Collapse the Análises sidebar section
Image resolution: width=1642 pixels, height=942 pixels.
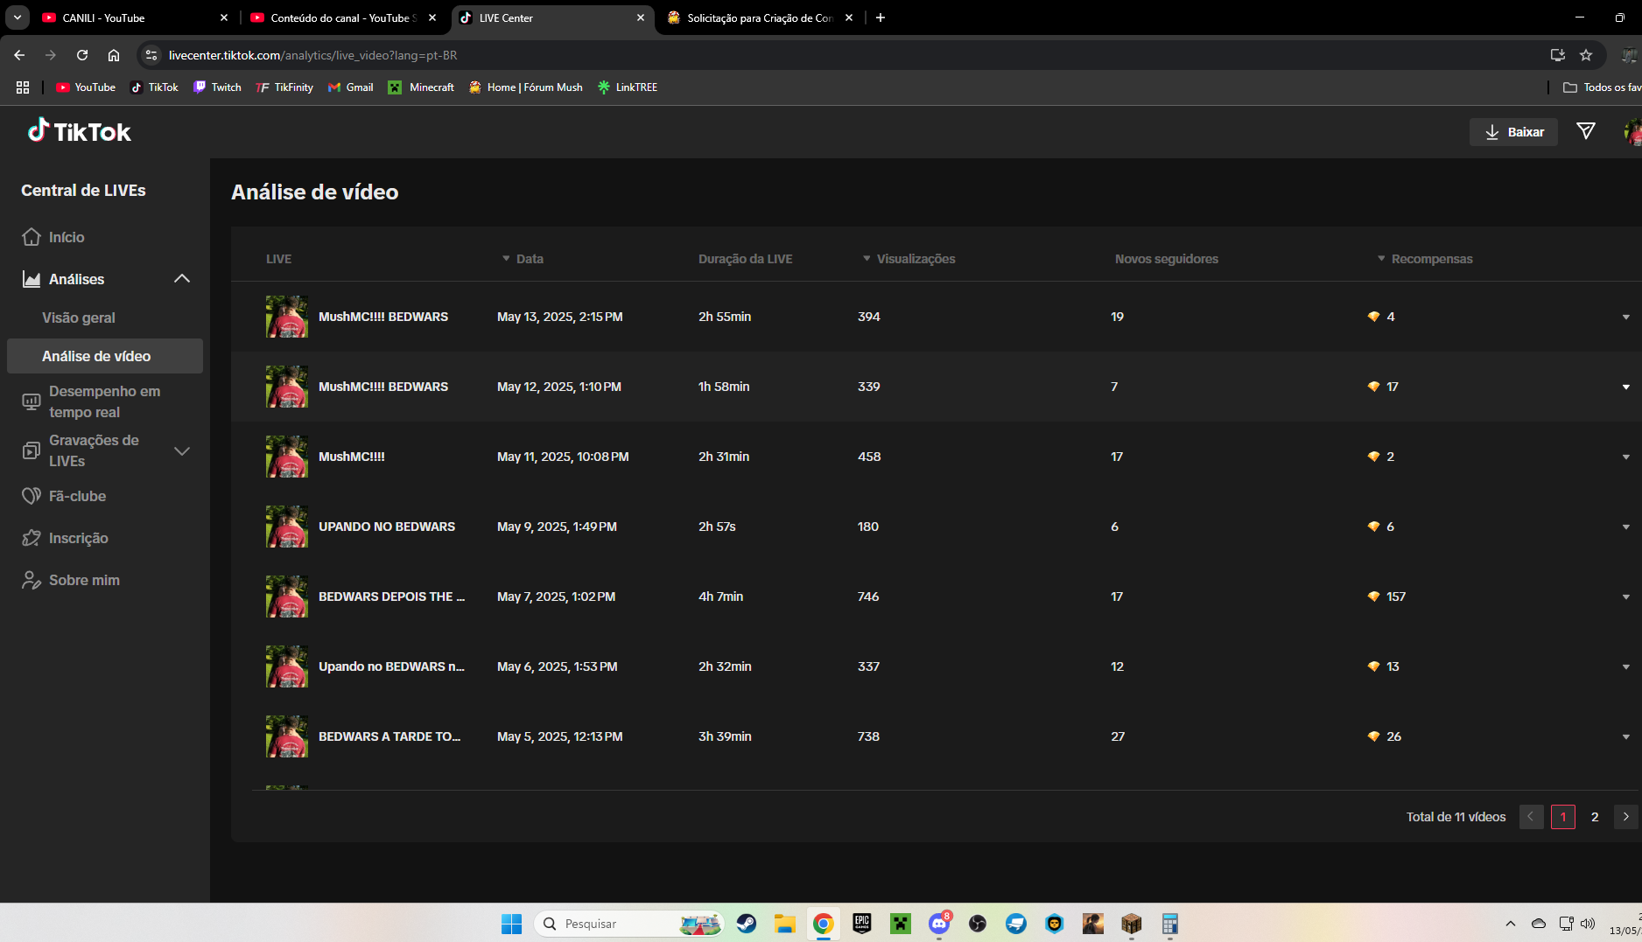(x=182, y=279)
